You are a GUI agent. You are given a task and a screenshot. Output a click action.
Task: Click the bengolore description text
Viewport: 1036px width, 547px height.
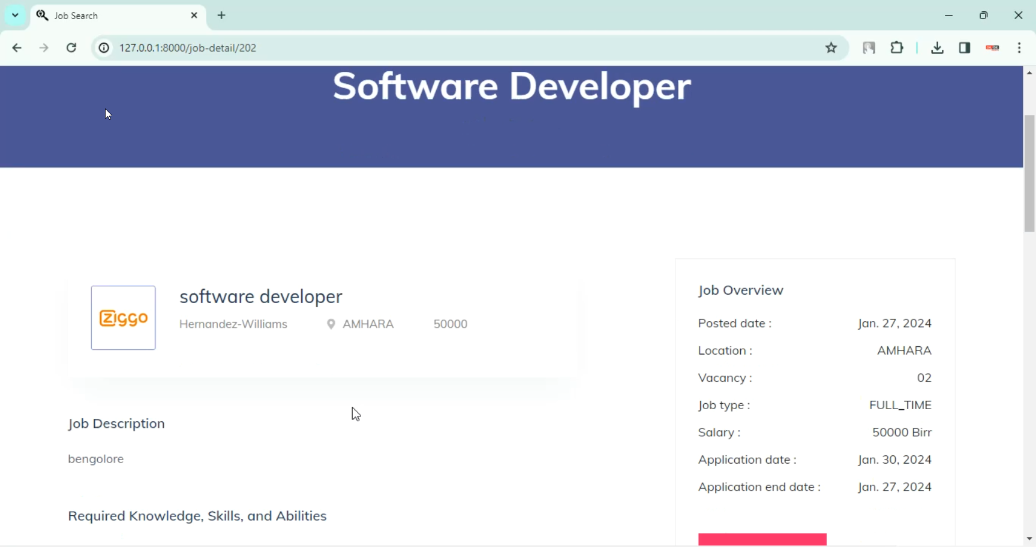(96, 459)
